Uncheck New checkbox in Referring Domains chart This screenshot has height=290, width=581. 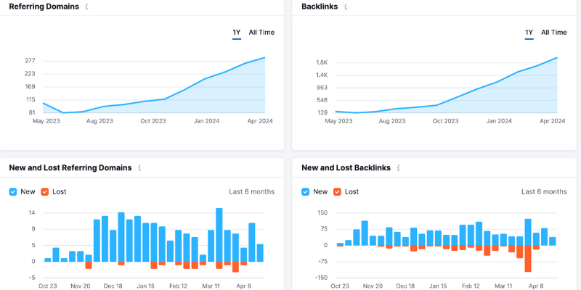14,191
